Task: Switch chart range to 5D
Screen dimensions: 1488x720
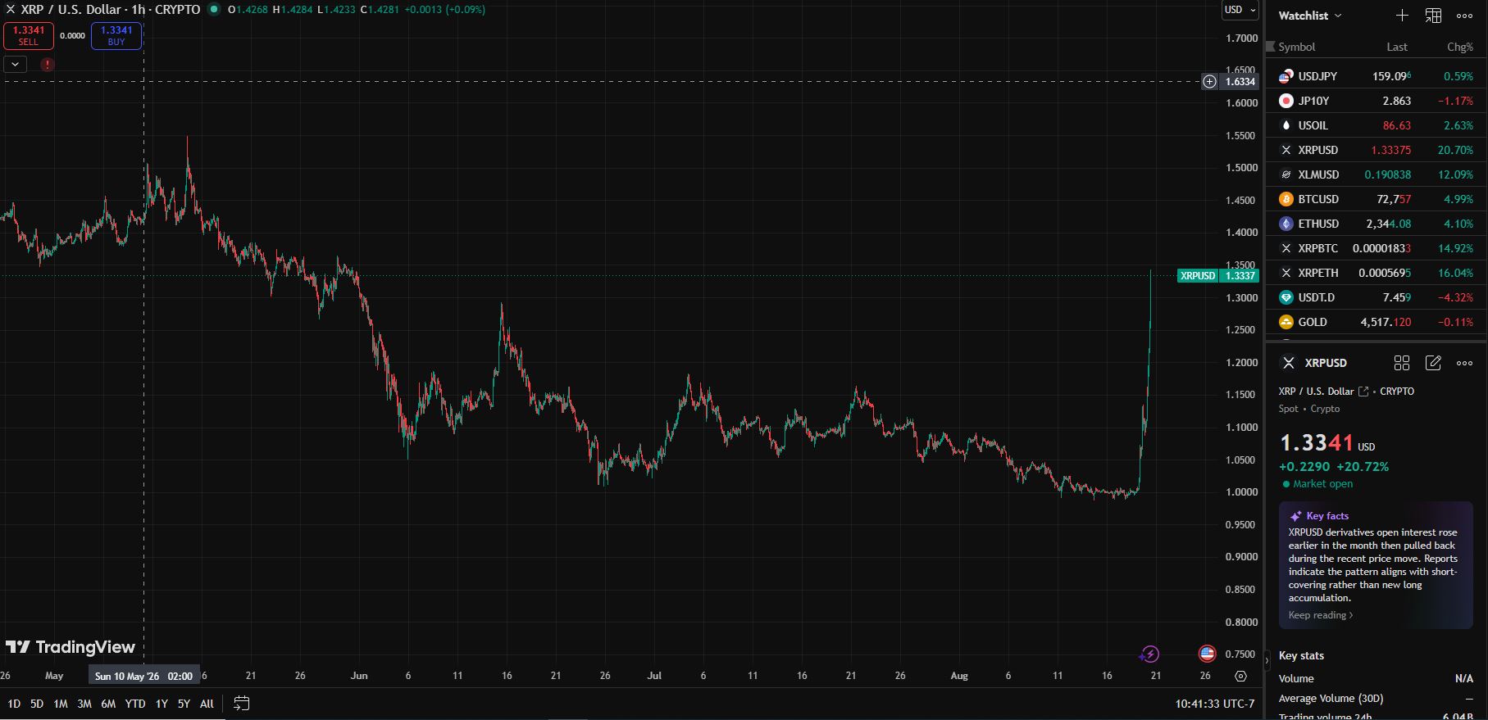Action: click(37, 704)
